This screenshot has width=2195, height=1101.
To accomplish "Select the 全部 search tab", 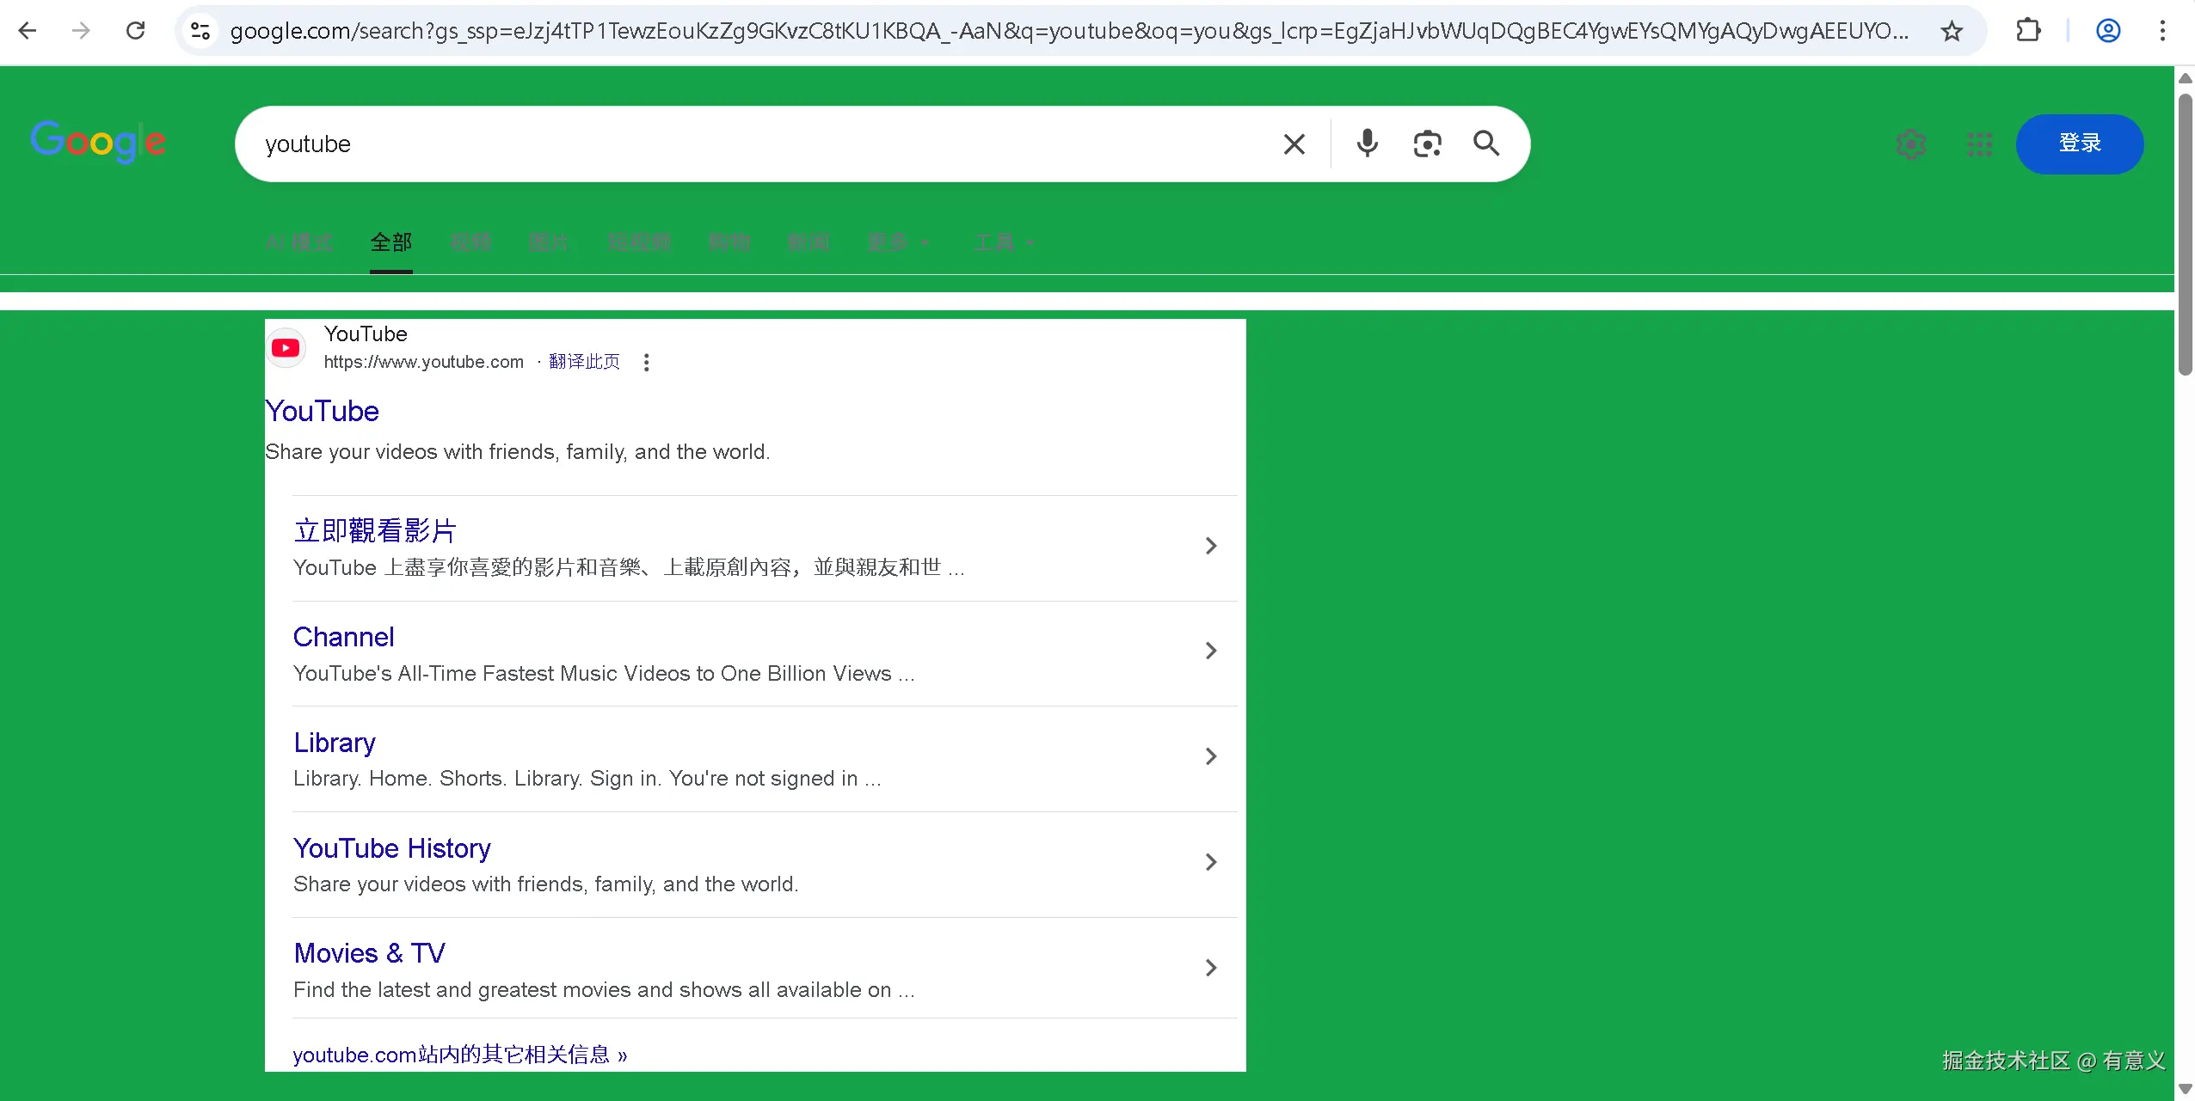I will click(390, 242).
